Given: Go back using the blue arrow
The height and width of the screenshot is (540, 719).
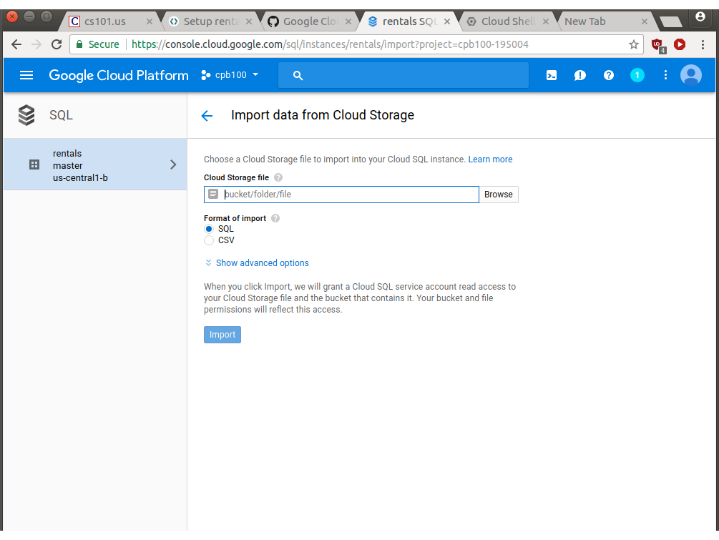Looking at the screenshot, I should tap(207, 116).
